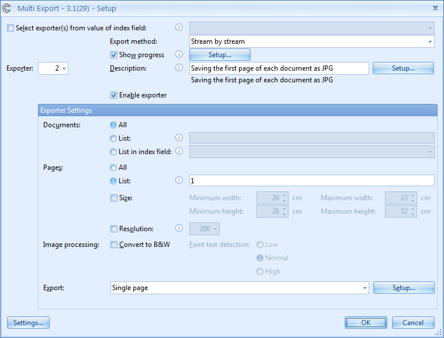This screenshot has height=338, width=444.
Task: Click Setup... button next to Description field
Action: coord(403,68)
